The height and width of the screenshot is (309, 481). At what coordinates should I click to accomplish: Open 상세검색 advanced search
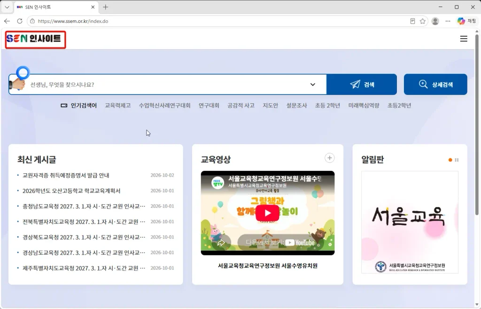(435, 85)
